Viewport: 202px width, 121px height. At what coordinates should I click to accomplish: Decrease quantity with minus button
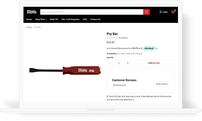pos(110,63)
